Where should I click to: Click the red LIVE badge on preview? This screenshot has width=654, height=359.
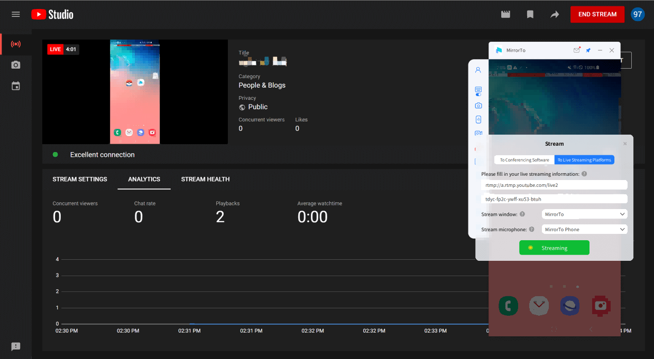coord(55,49)
